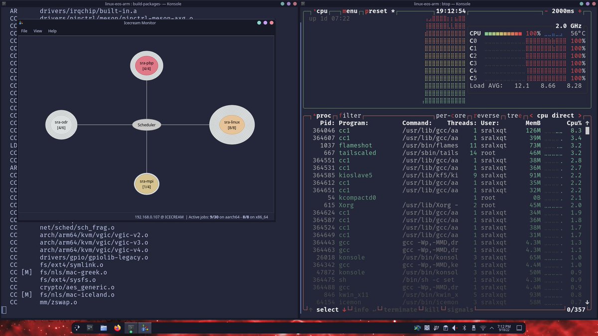This screenshot has height=336, width=598.
Task: Click the filter field in btop proc box
Action: click(350, 115)
